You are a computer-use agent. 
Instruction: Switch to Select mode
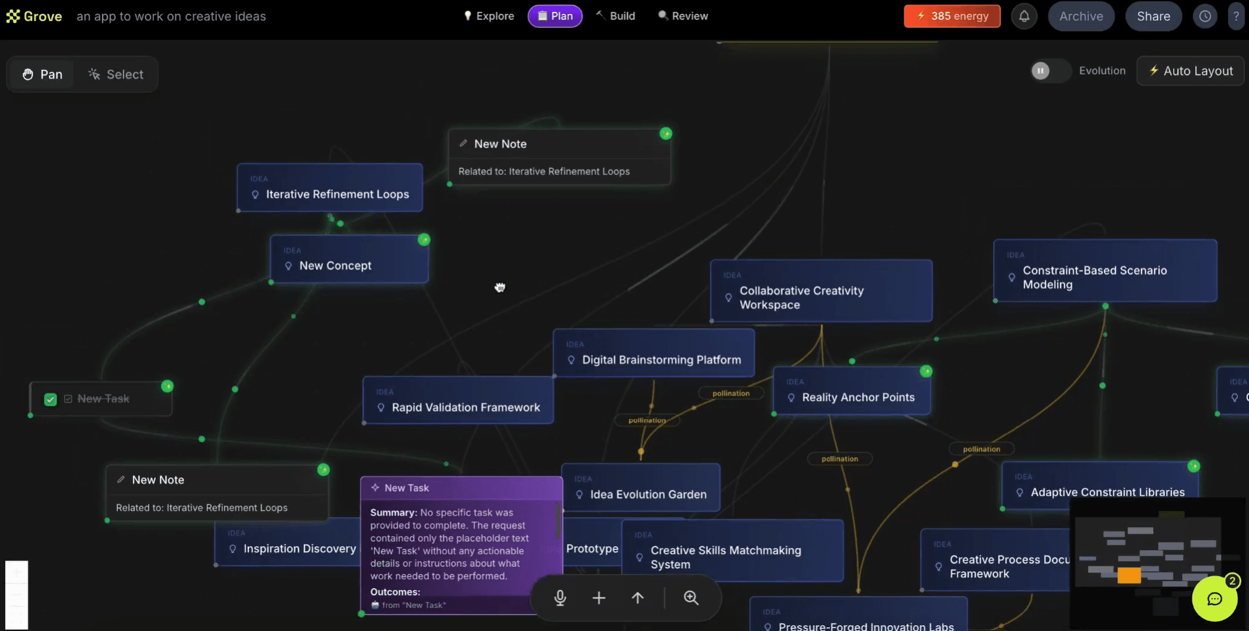(116, 75)
